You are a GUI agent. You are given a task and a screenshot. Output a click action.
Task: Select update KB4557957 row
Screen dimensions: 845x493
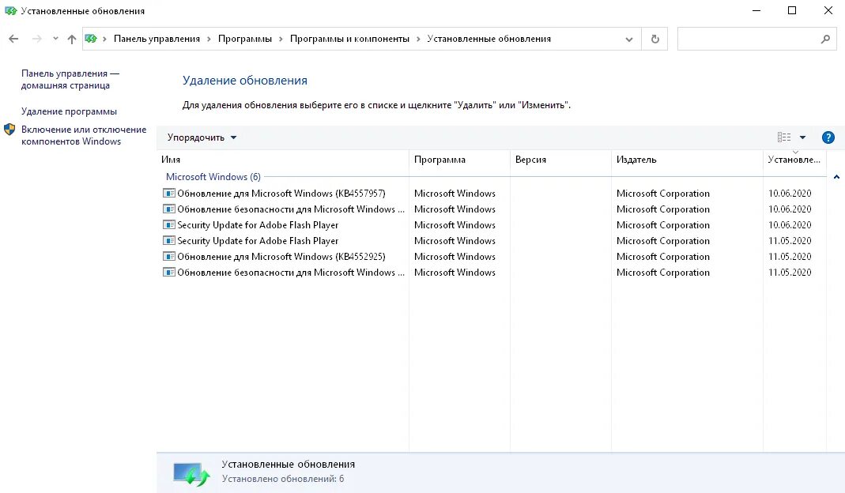(492, 193)
